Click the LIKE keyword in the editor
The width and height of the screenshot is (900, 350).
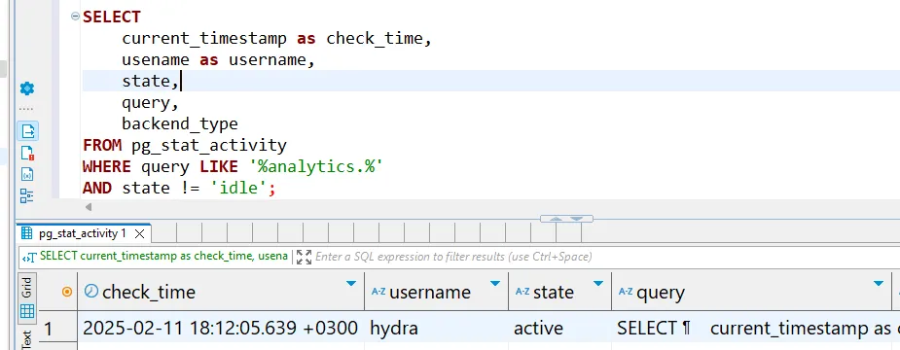pos(219,167)
